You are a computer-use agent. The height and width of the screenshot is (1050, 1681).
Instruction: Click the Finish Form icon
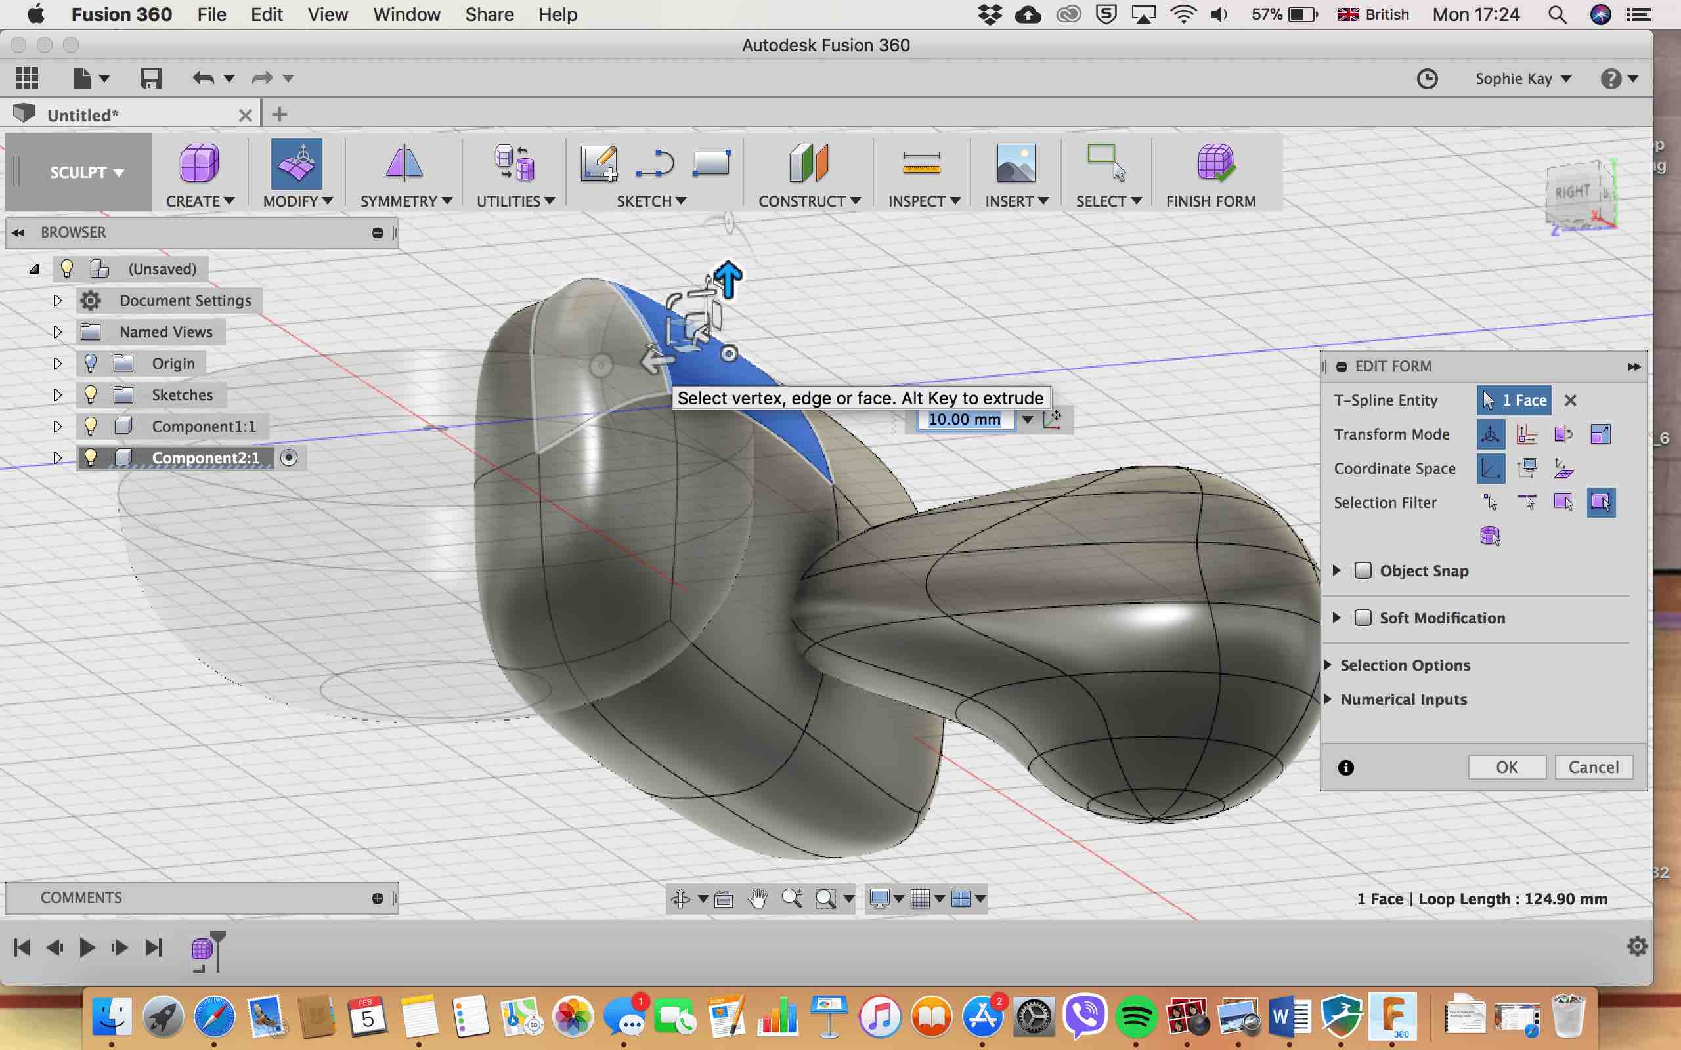pos(1214,164)
